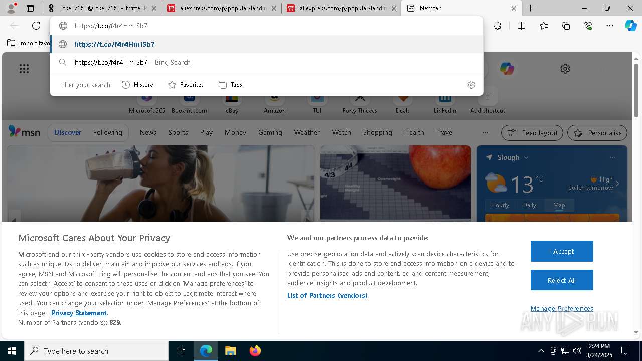This screenshot has width=642, height=361.
Task: Click Reject All privacy button
Action: click(562, 280)
